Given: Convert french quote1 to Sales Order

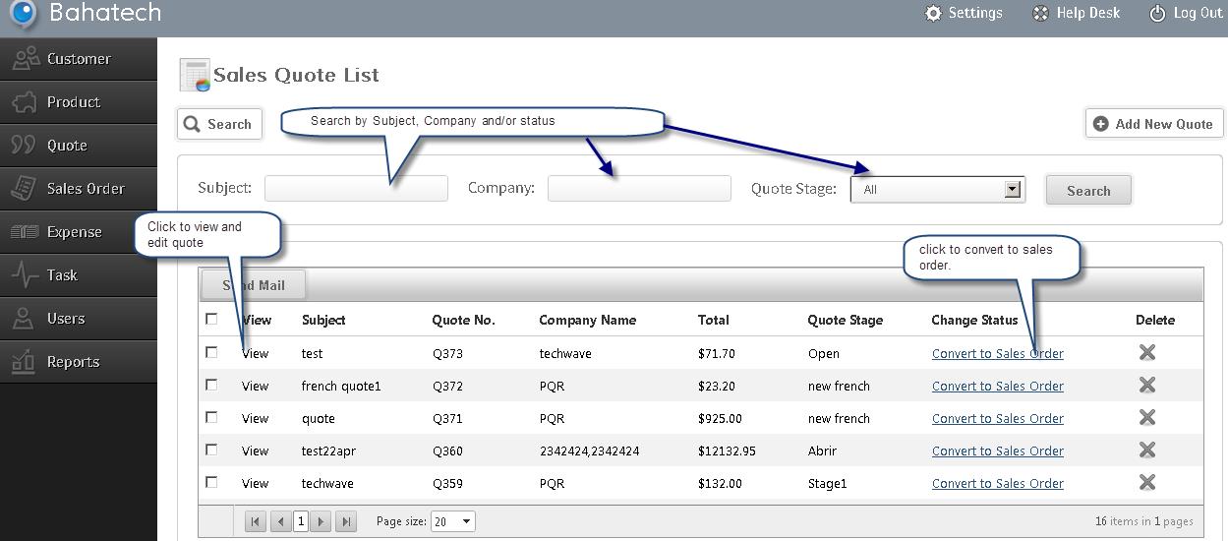Looking at the screenshot, I should point(997,386).
